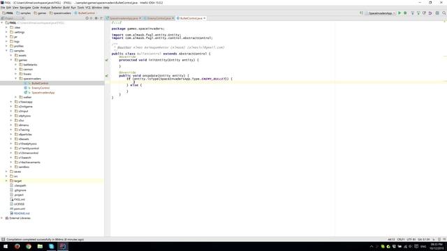Viewport: 447px width, 251px height.
Task: Click the folded header comment in editor
Action: pyautogui.click(x=117, y=22)
